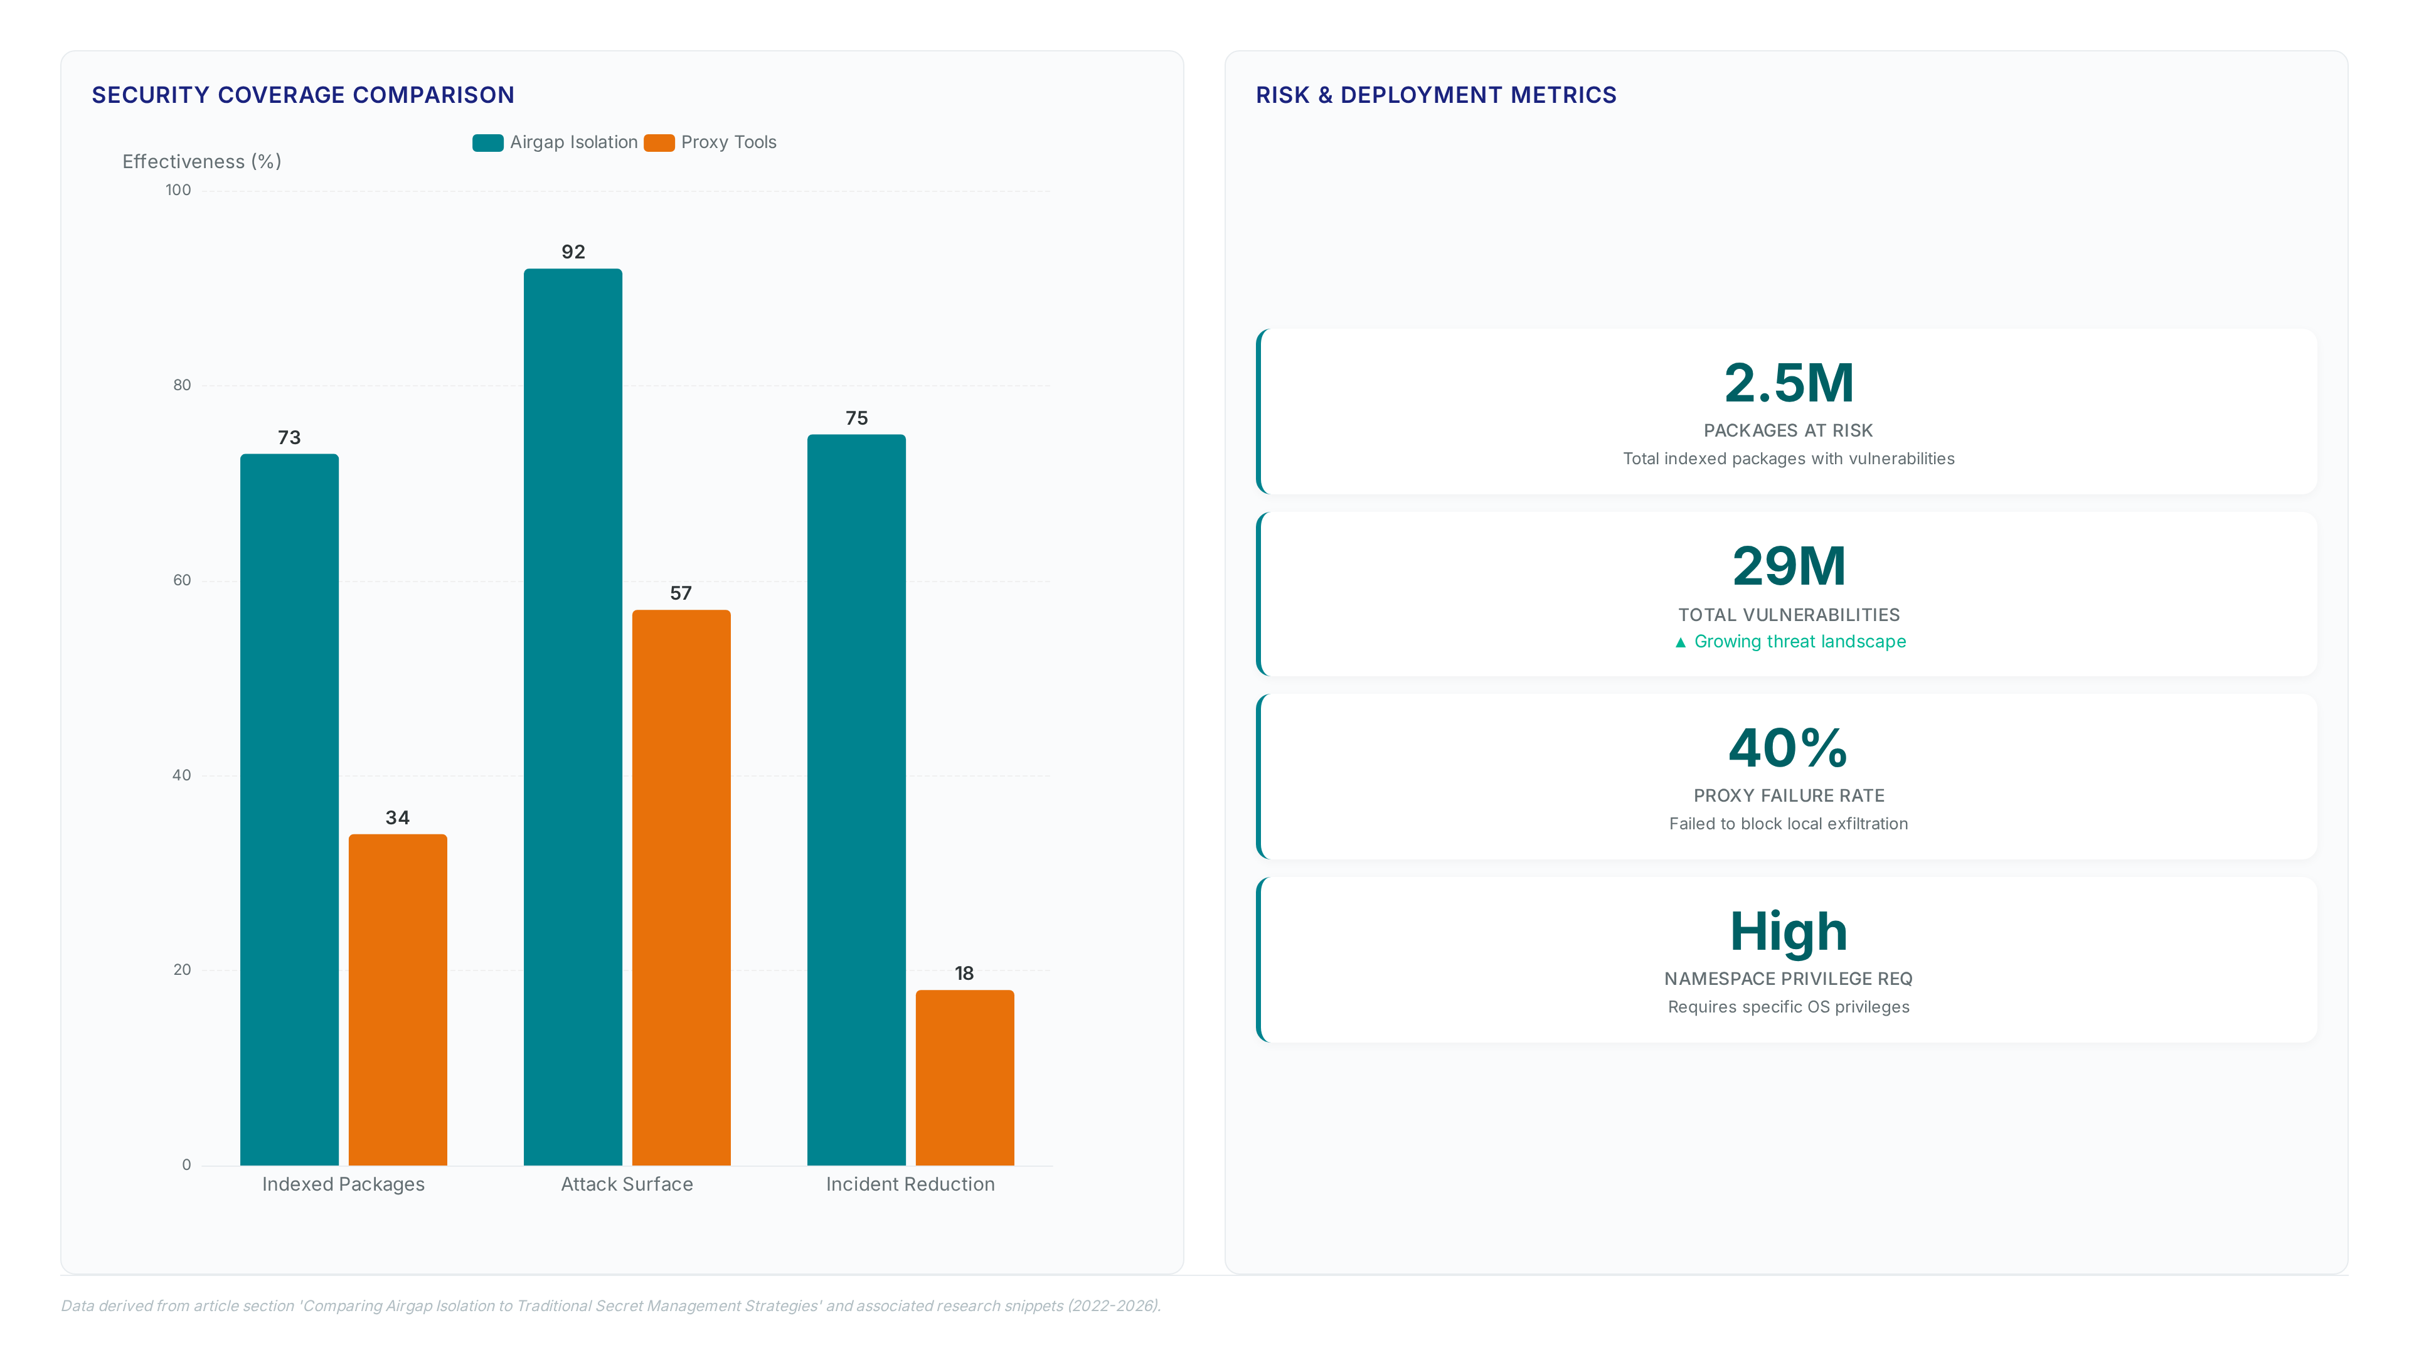
Task: Toggle the Proxy Tools legend swatch
Action: tap(659, 142)
